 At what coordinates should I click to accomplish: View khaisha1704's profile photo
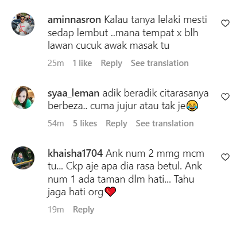click(x=23, y=158)
